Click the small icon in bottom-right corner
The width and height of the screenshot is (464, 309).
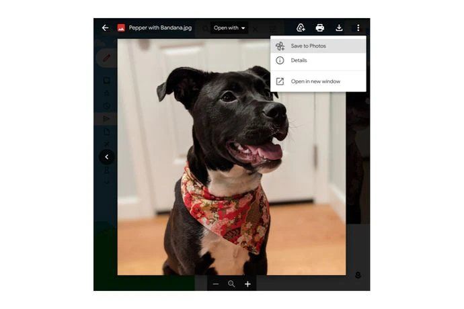(x=358, y=275)
